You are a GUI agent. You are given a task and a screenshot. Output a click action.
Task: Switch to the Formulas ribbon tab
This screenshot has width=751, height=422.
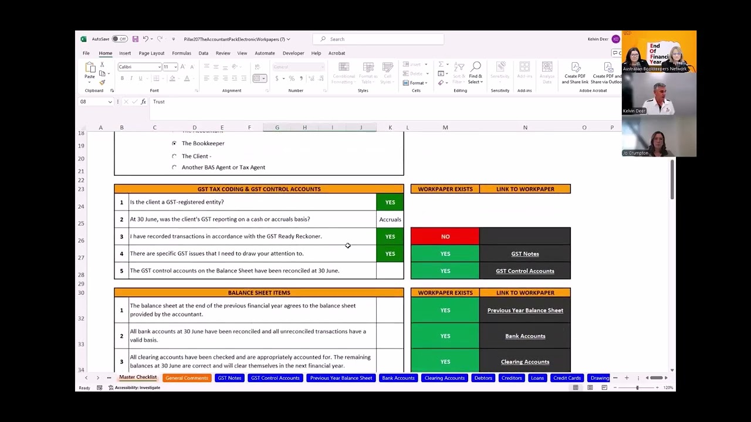click(181, 53)
